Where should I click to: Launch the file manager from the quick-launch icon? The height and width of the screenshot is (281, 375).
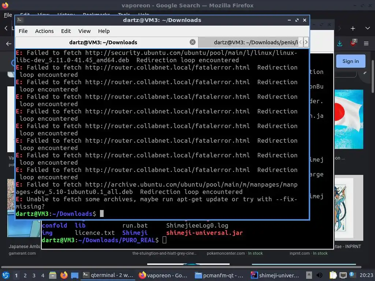pyautogui.click(x=53, y=275)
